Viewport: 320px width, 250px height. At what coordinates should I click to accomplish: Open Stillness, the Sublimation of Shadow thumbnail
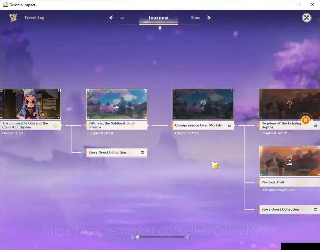click(x=117, y=104)
